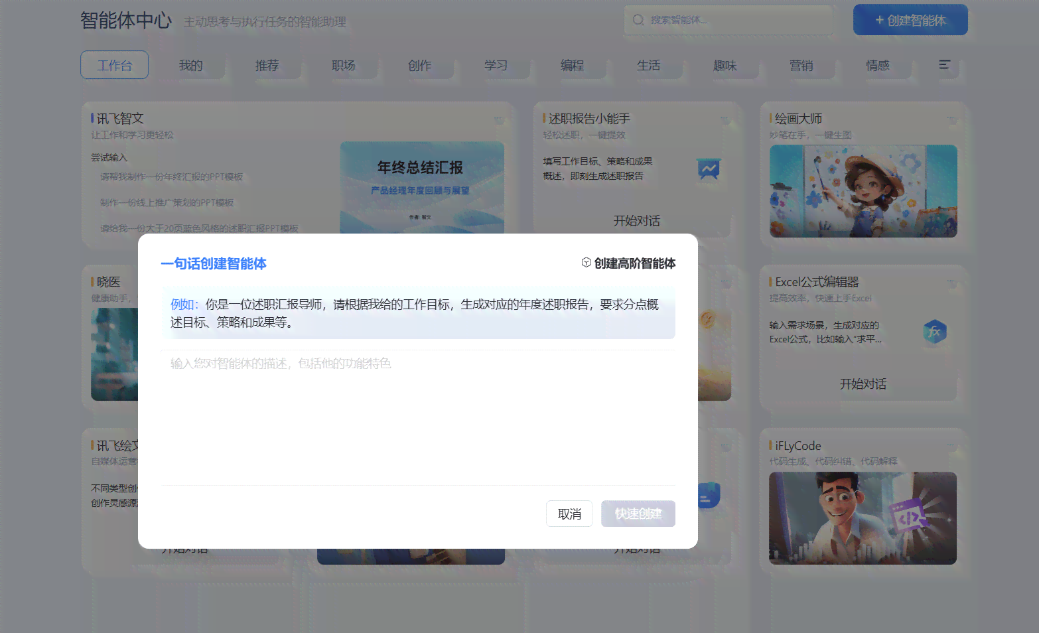This screenshot has width=1039, height=633.
Task: Click the 创建智能体 button
Action: point(910,20)
